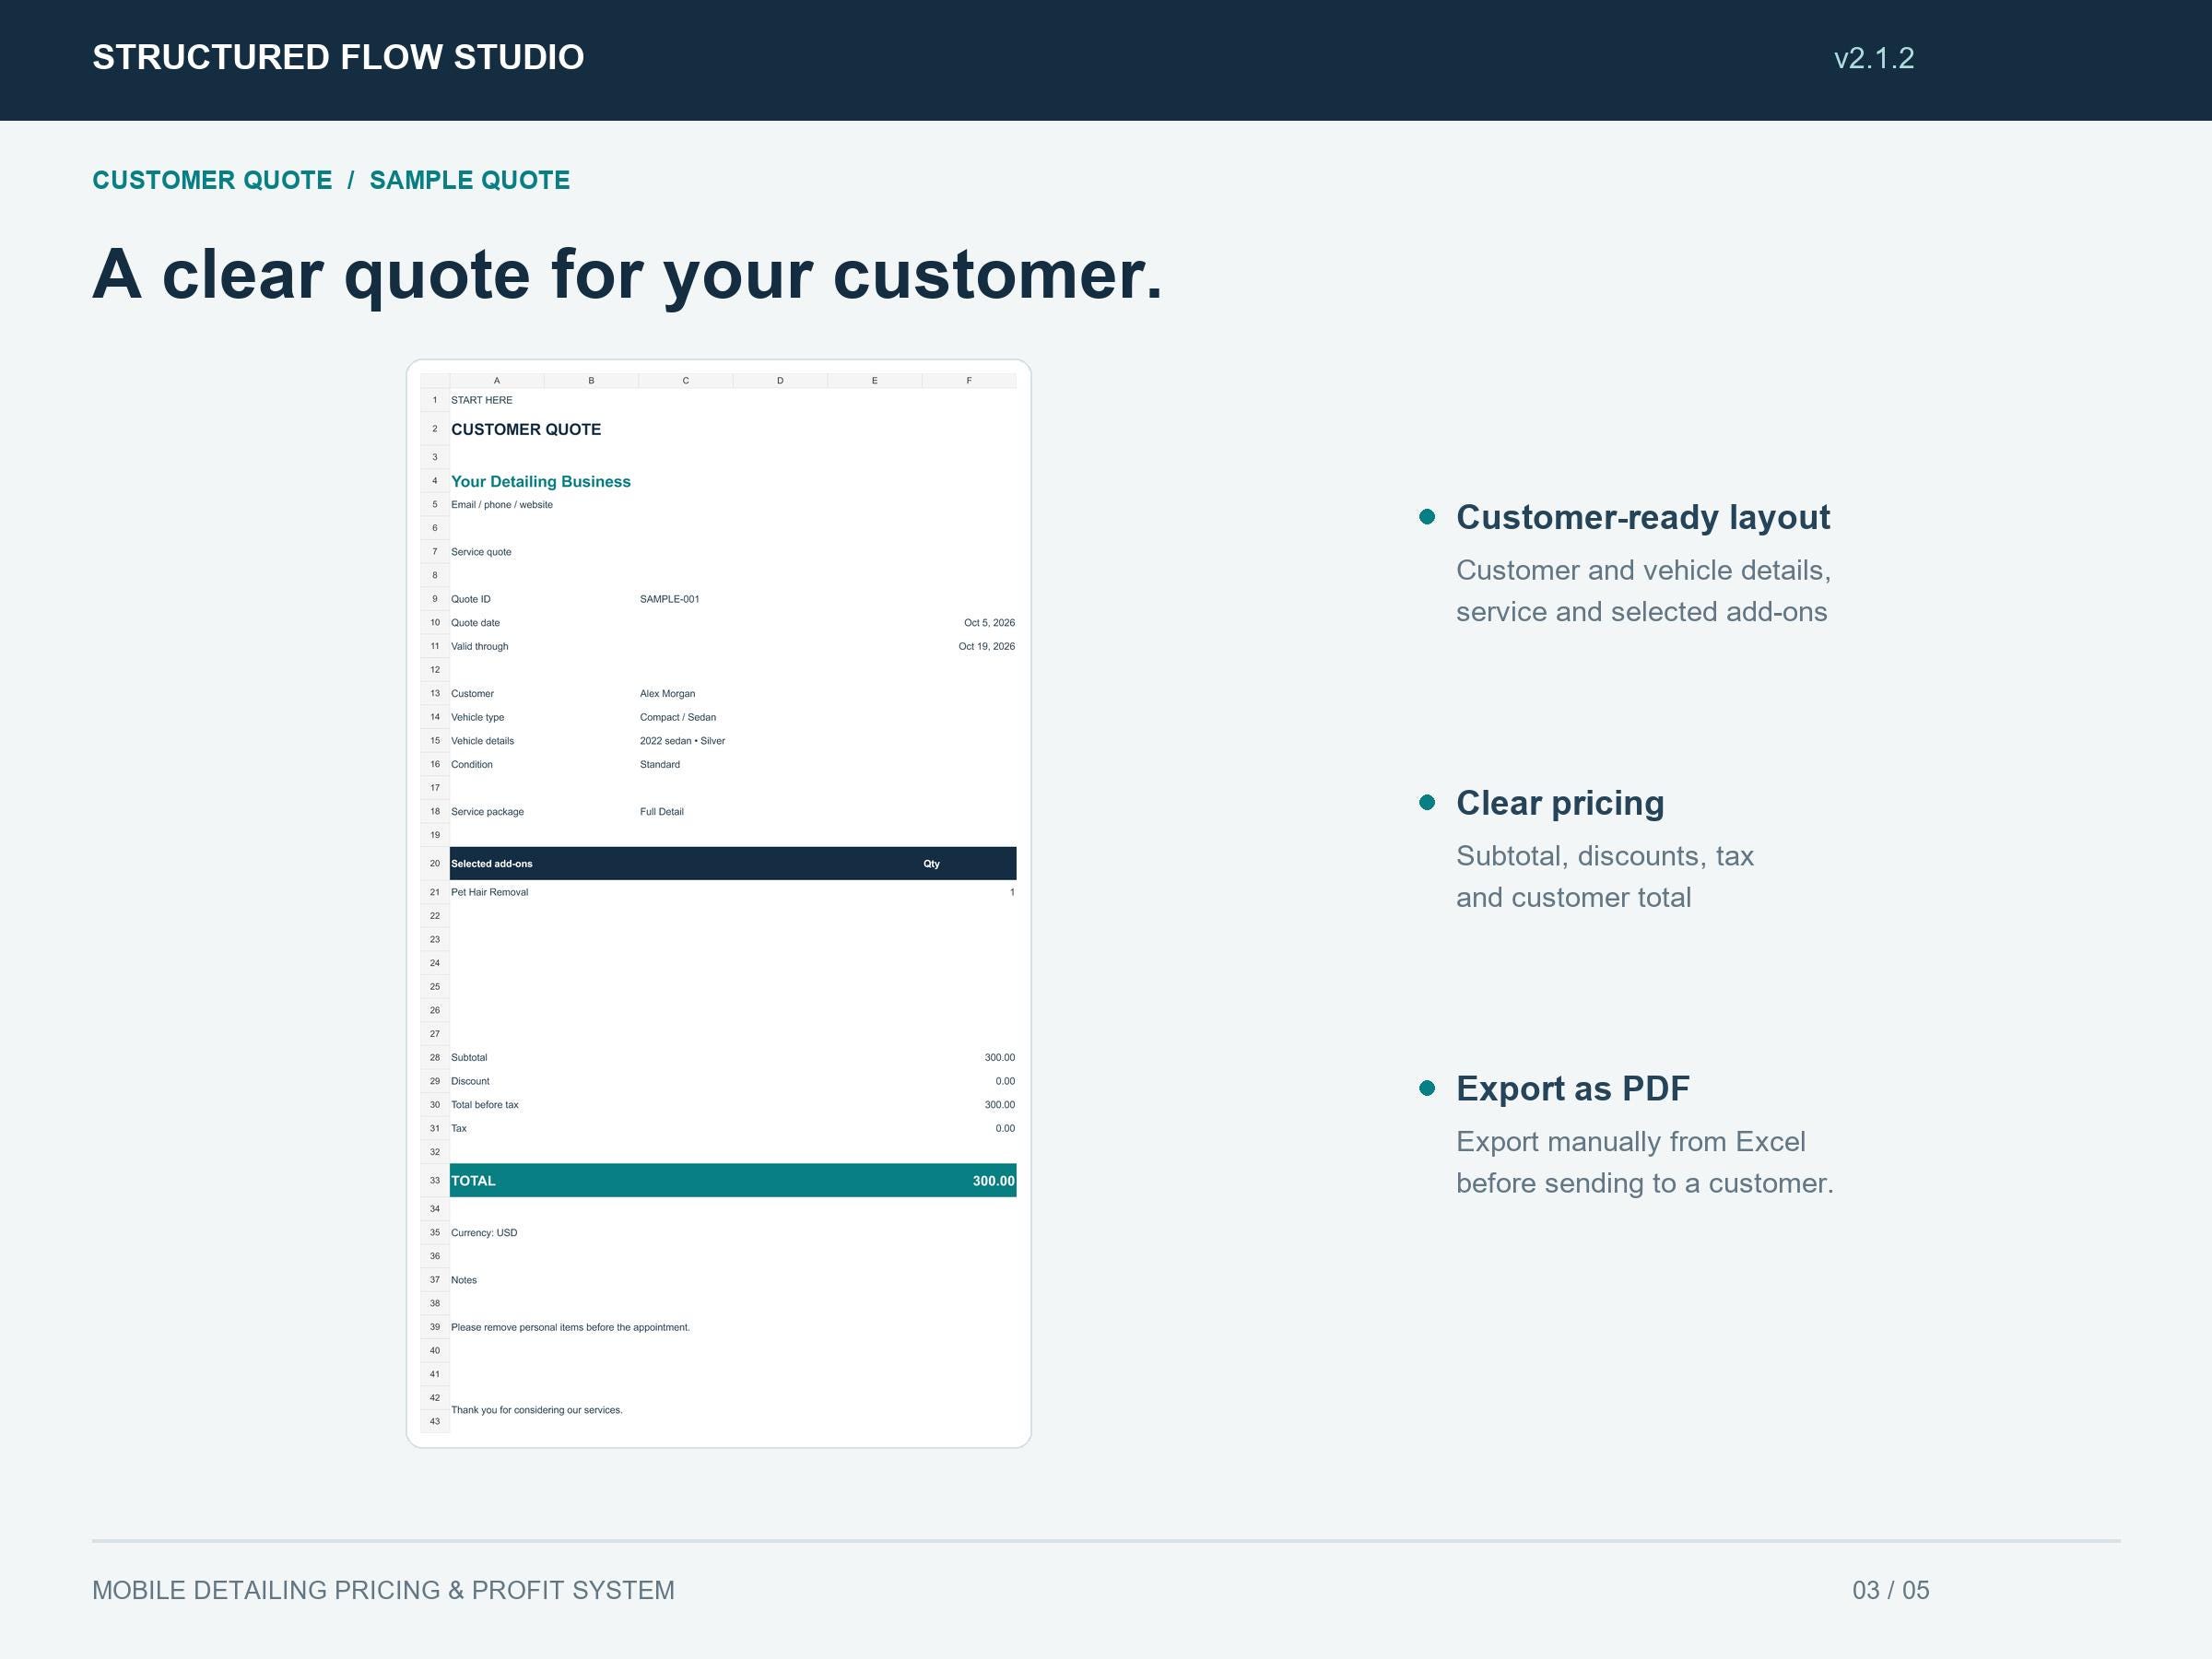Click the Selected add-ons header bar
The width and height of the screenshot is (2212, 1659).
[x=733, y=863]
